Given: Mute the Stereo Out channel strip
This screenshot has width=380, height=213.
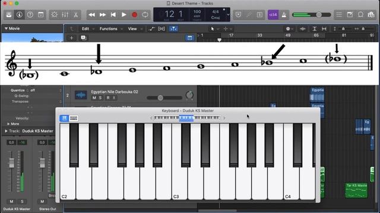Looking at the screenshot, I should pyautogui.click(x=42, y=201).
